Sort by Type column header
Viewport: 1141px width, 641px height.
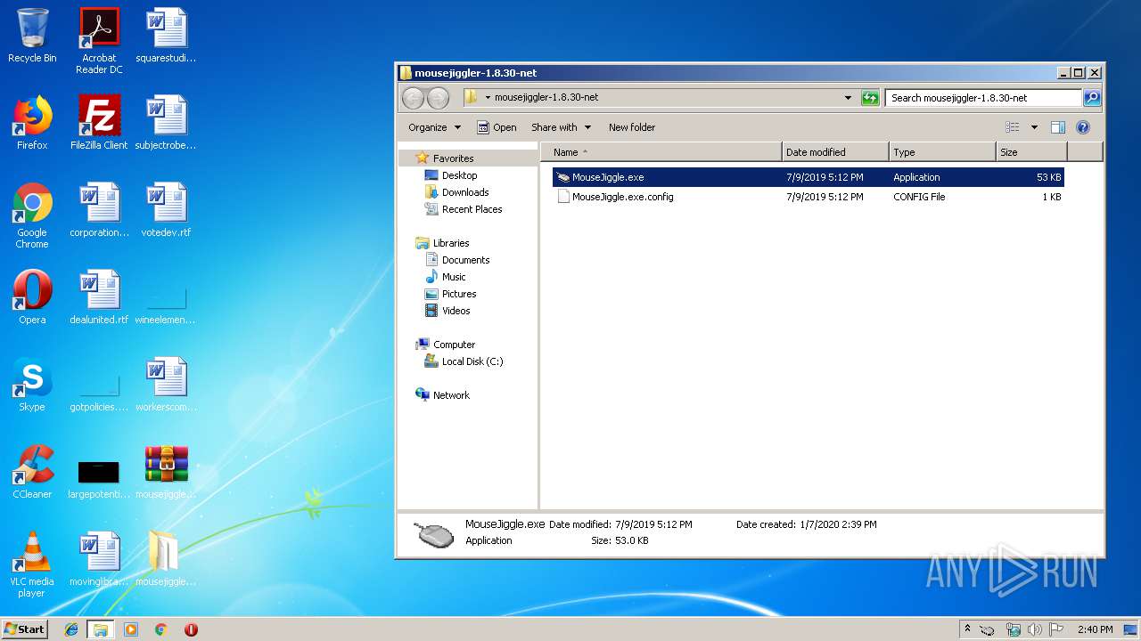(x=942, y=152)
